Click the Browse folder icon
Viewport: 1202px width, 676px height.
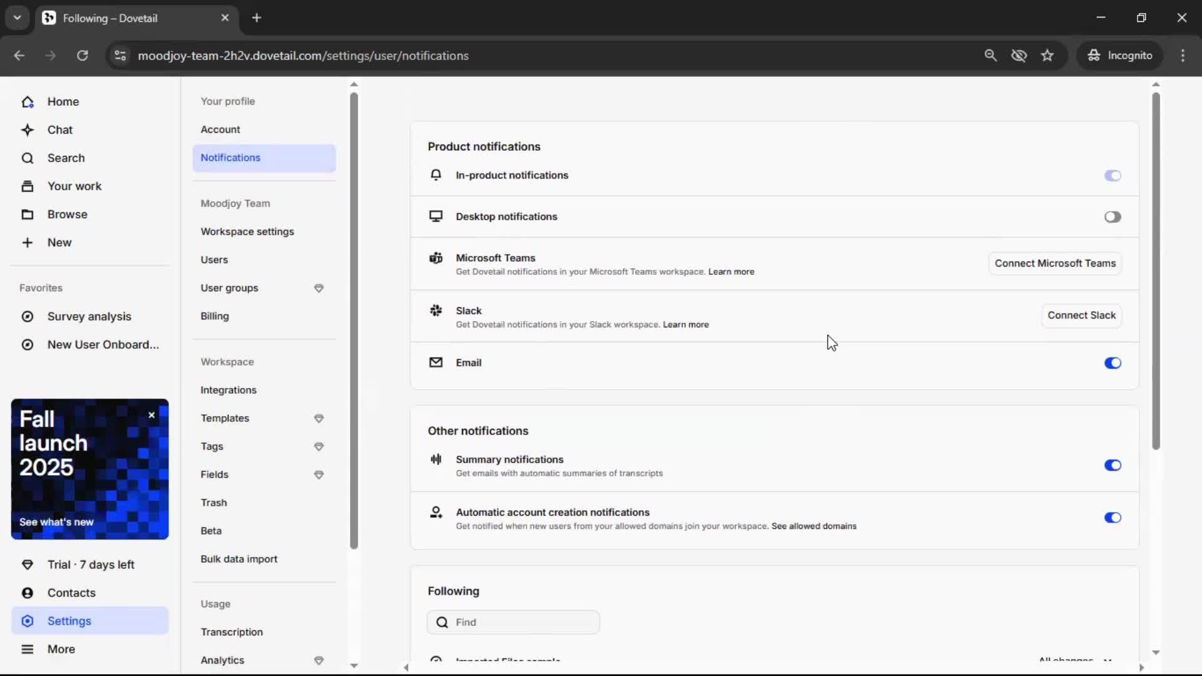[28, 215]
